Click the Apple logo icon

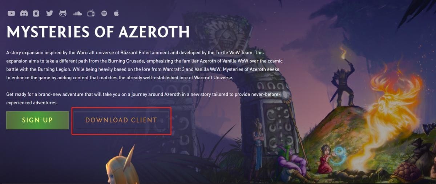click(x=116, y=13)
